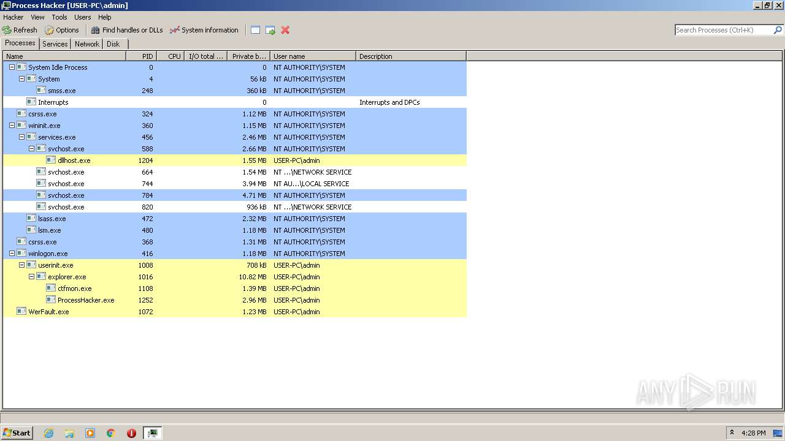Click the taskbar clock showing 4:28 PM

coord(754,433)
